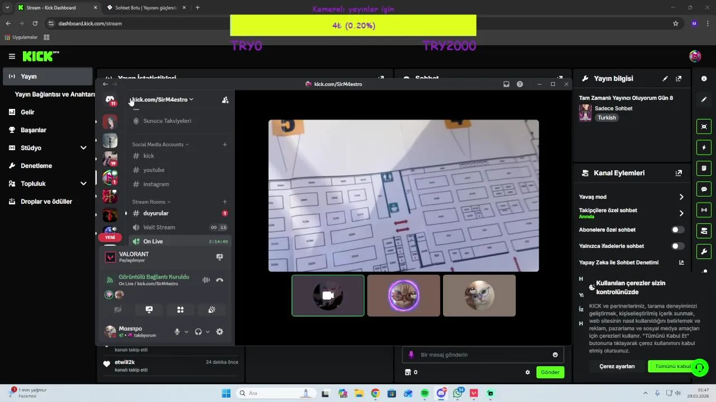Open Çerez ayarları cookie settings
The height and width of the screenshot is (402, 716).
pos(617,366)
